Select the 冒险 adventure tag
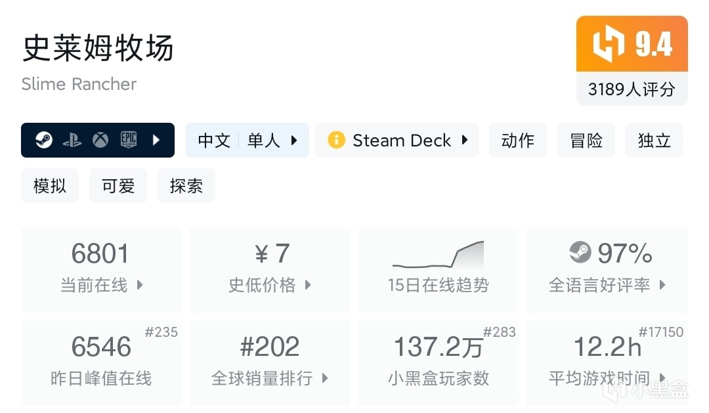 [x=586, y=140]
